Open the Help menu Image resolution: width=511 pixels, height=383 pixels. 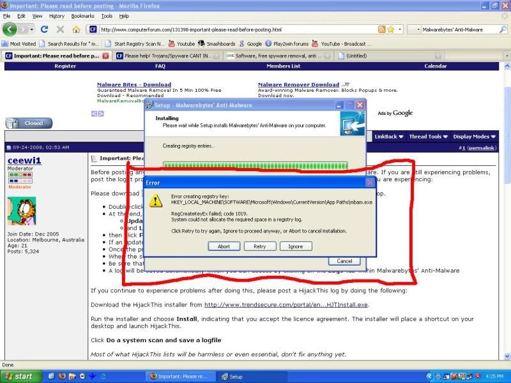pos(124,16)
